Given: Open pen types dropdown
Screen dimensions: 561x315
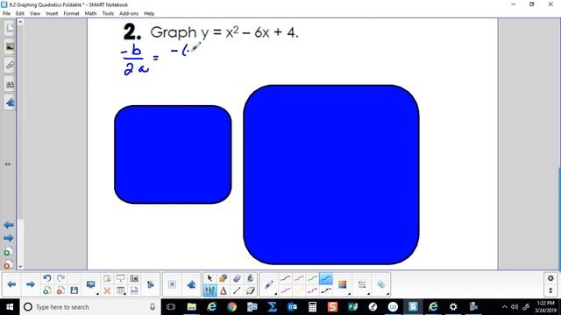Looking at the screenshot, I should 269,284.
